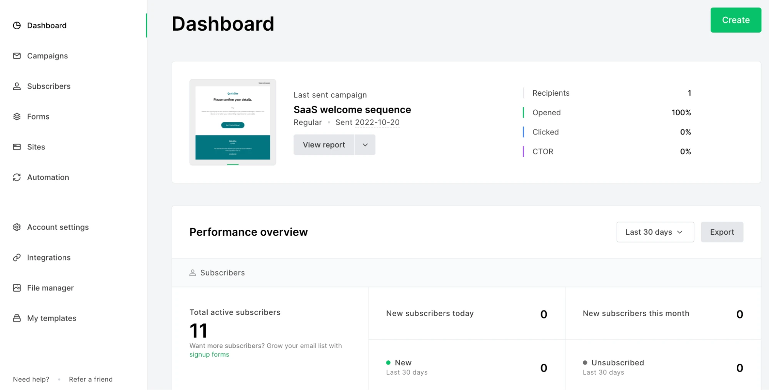Click the File manager image icon
The width and height of the screenshot is (769, 390).
(x=17, y=288)
